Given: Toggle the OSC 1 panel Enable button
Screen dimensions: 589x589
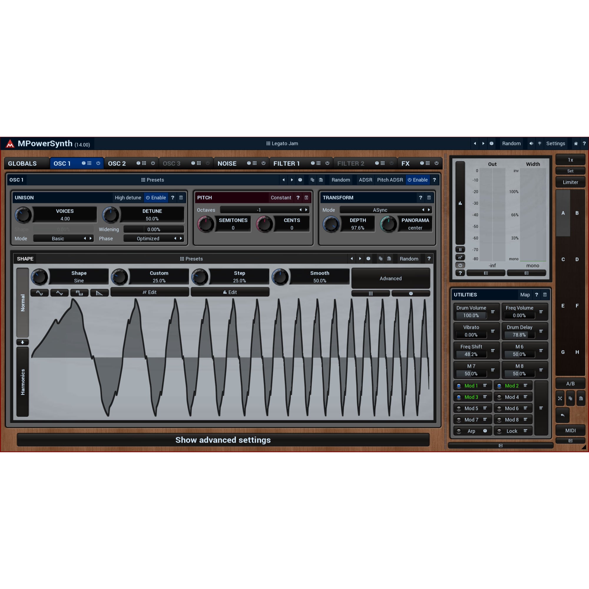Looking at the screenshot, I should click(418, 180).
